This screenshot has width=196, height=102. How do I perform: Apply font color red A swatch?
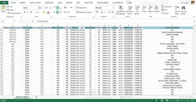(48, 12)
